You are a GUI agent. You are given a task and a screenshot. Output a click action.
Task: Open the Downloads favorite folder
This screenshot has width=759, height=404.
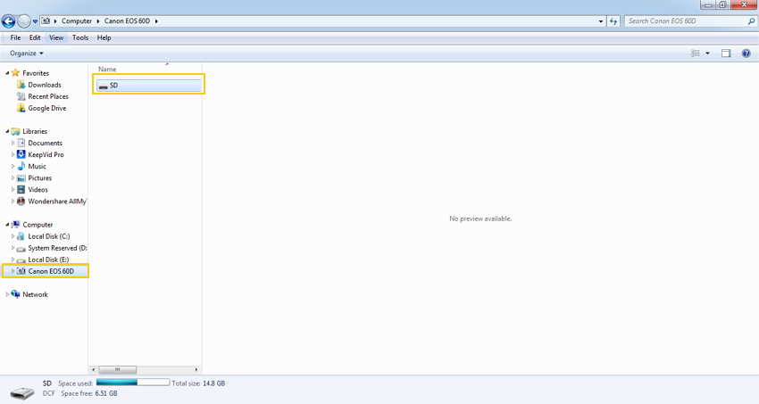tap(45, 85)
